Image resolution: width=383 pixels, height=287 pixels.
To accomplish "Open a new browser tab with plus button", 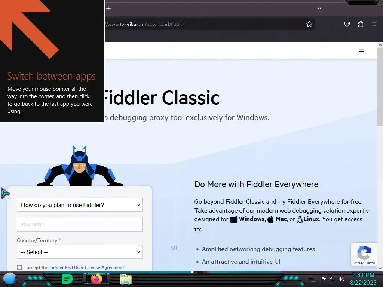I will [x=108, y=9].
